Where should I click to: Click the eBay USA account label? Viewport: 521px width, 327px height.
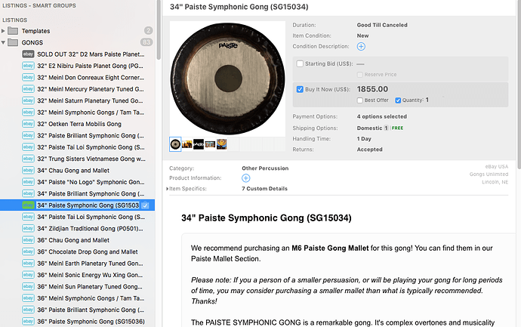497,166
